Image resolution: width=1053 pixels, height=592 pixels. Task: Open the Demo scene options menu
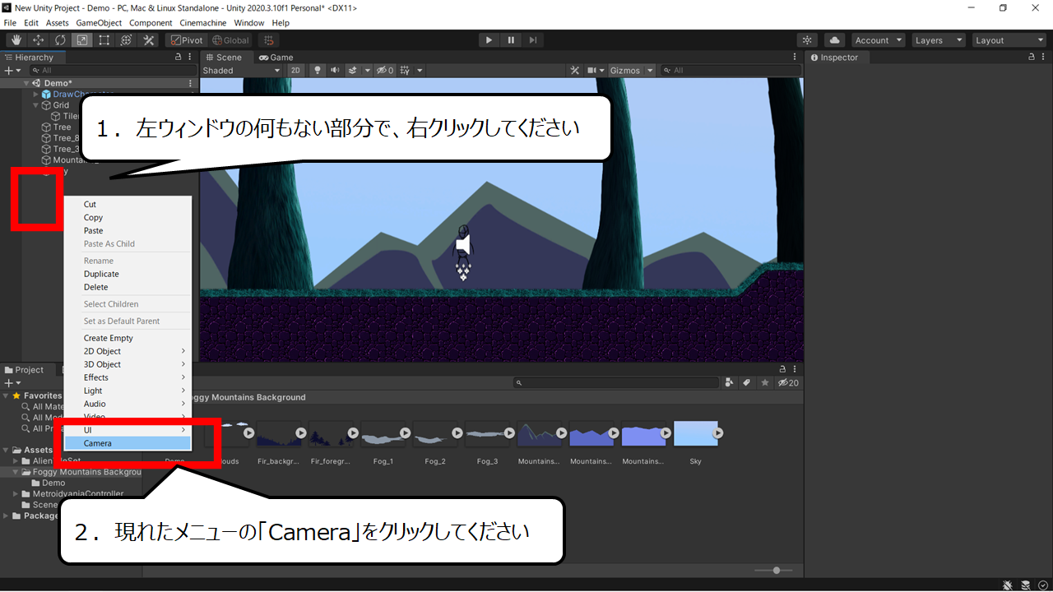click(x=190, y=83)
